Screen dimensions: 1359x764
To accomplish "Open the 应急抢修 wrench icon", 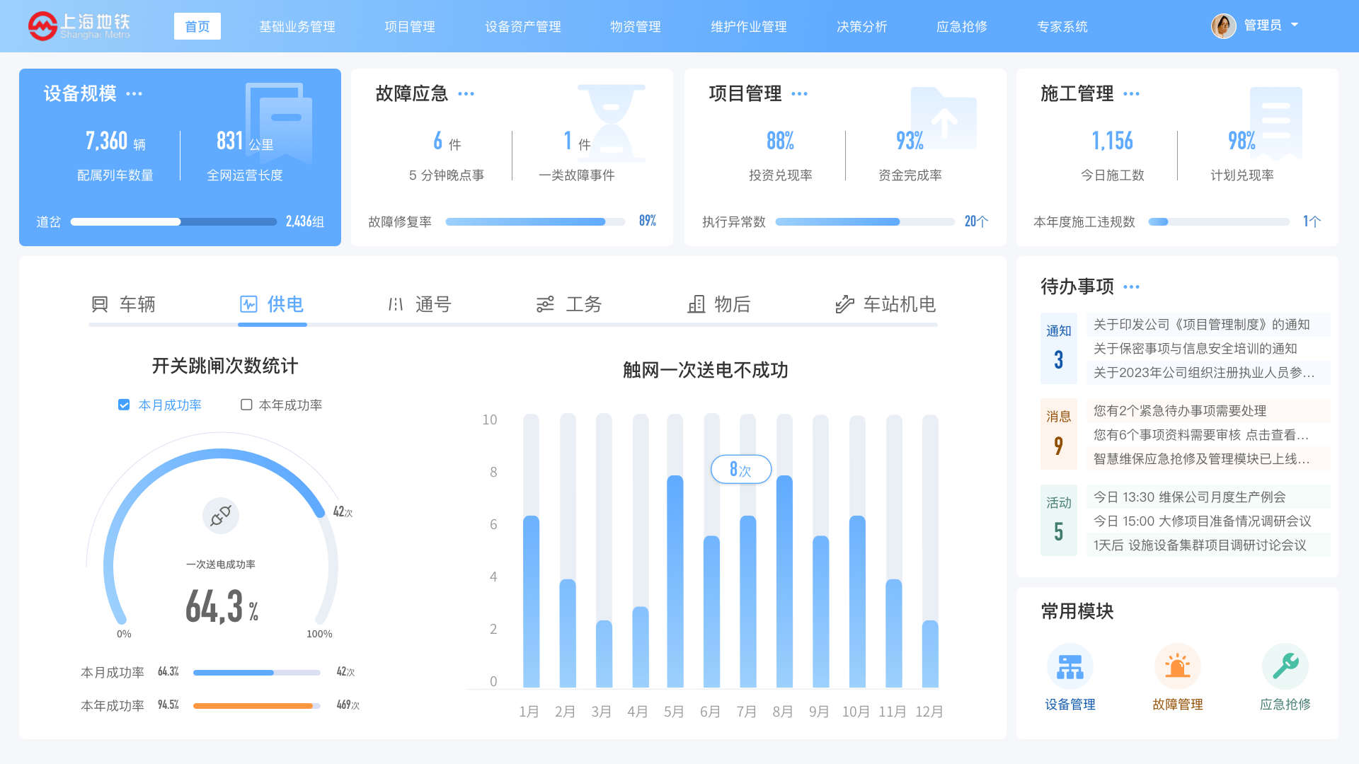I will (1285, 666).
